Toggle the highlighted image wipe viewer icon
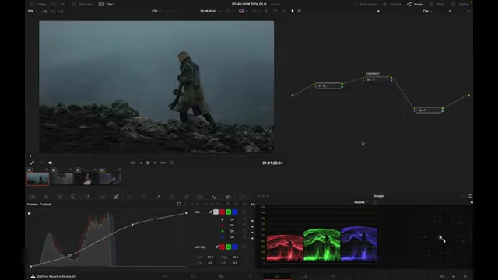498x280 pixels. [x=241, y=11]
